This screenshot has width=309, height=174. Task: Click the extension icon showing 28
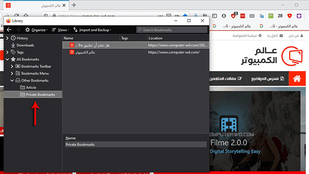[x=280, y=16]
